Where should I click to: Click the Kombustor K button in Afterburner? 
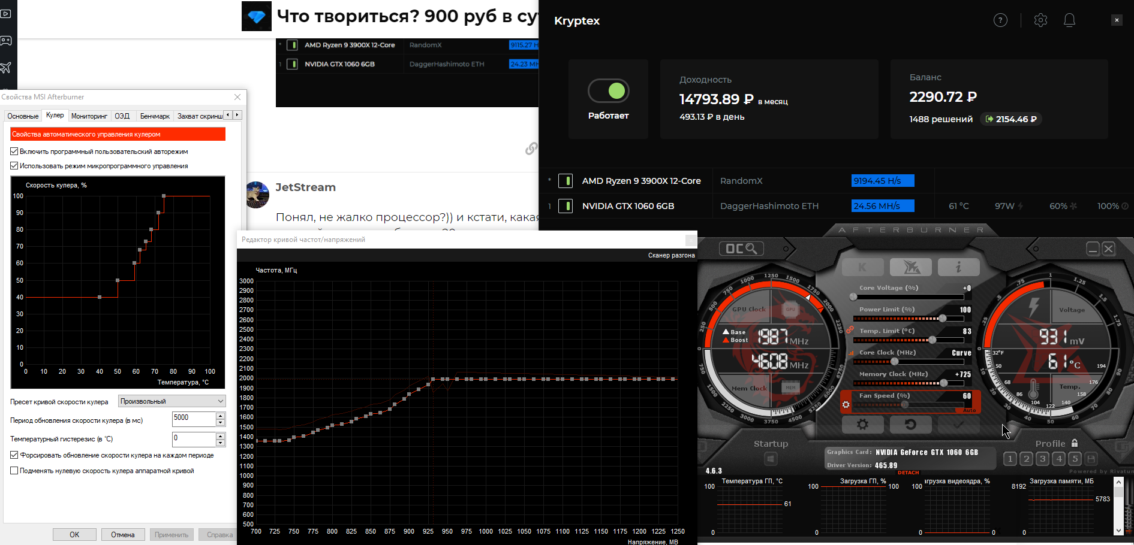[x=862, y=267]
